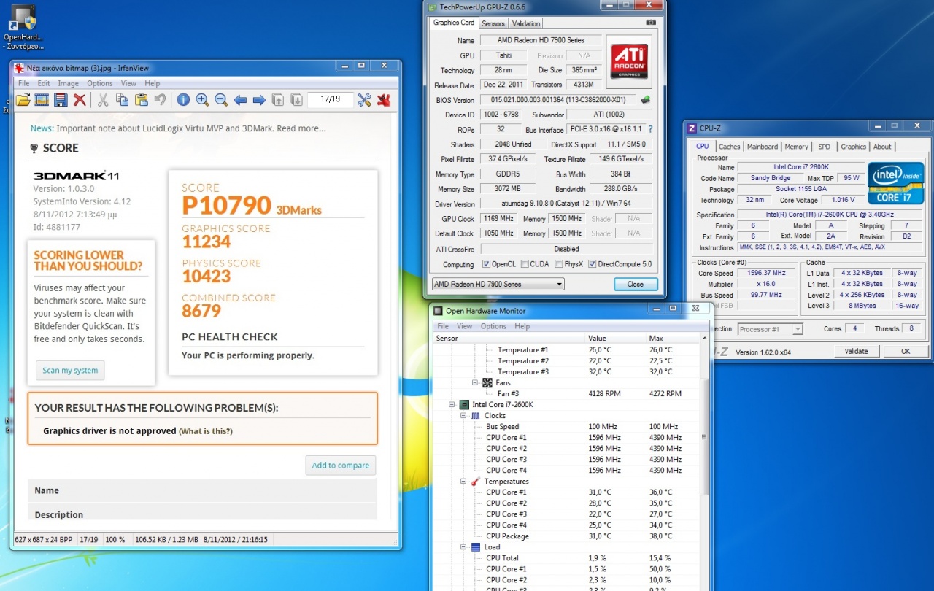Select the CPU Package temperature row
The height and width of the screenshot is (591, 934).
[567, 536]
